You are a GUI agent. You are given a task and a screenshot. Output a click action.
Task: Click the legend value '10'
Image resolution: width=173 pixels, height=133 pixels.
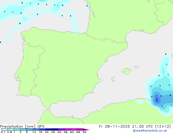click(x=34, y=132)
